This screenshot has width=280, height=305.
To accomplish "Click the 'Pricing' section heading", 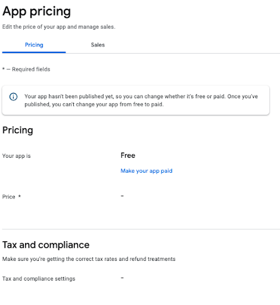I will click(x=18, y=130).
